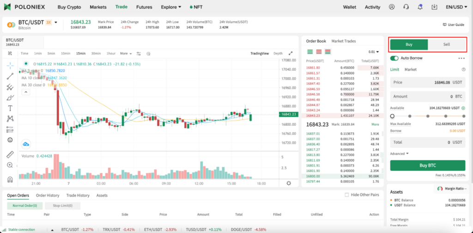Image resolution: width=473 pixels, height=233 pixels.
Task: Select the 15min chart interval
Action: [80, 54]
